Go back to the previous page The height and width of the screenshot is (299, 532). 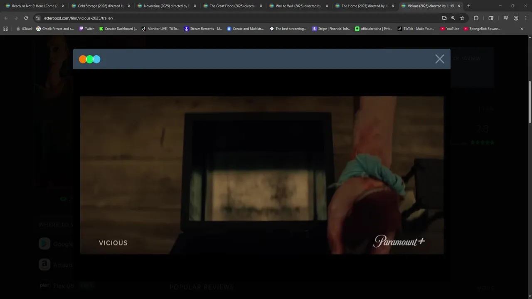pos(6,18)
